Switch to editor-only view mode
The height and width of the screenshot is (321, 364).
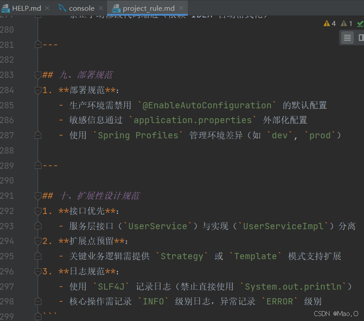click(x=347, y=38)
